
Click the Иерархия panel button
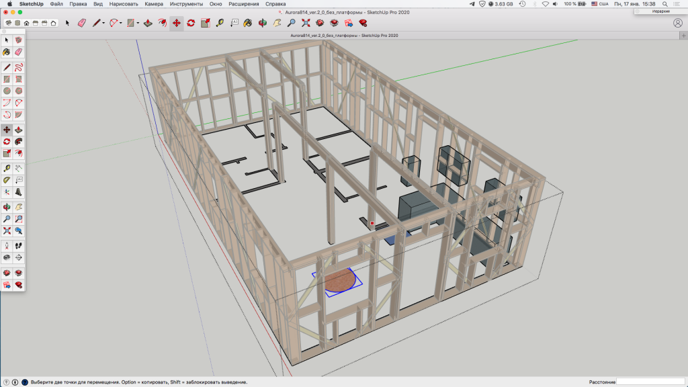pyautogui.click(x=660, y=11)
